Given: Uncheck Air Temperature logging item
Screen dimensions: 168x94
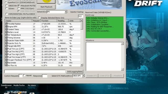Looking at the screenshot, I should click(6, 35).
